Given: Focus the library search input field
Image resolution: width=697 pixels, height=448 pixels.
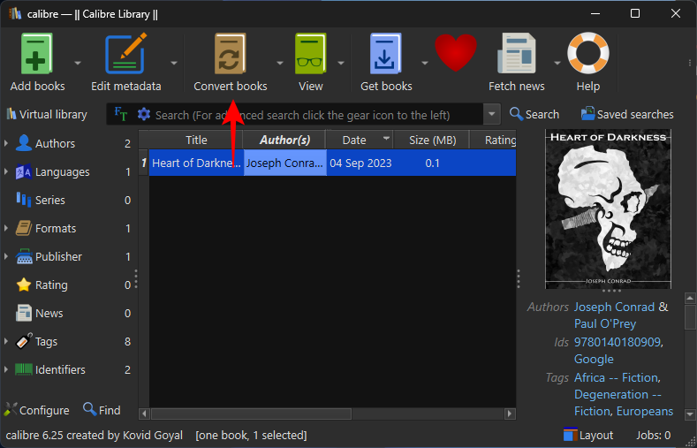Looking at the screenshot, I should (x=316, y=115).
